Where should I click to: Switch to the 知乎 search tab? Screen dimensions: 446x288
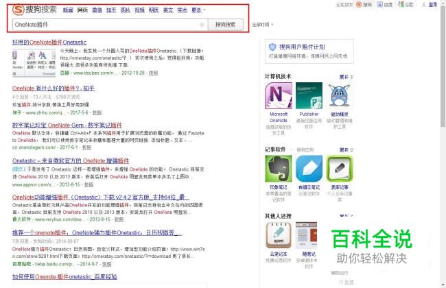(x=111, y=10)
